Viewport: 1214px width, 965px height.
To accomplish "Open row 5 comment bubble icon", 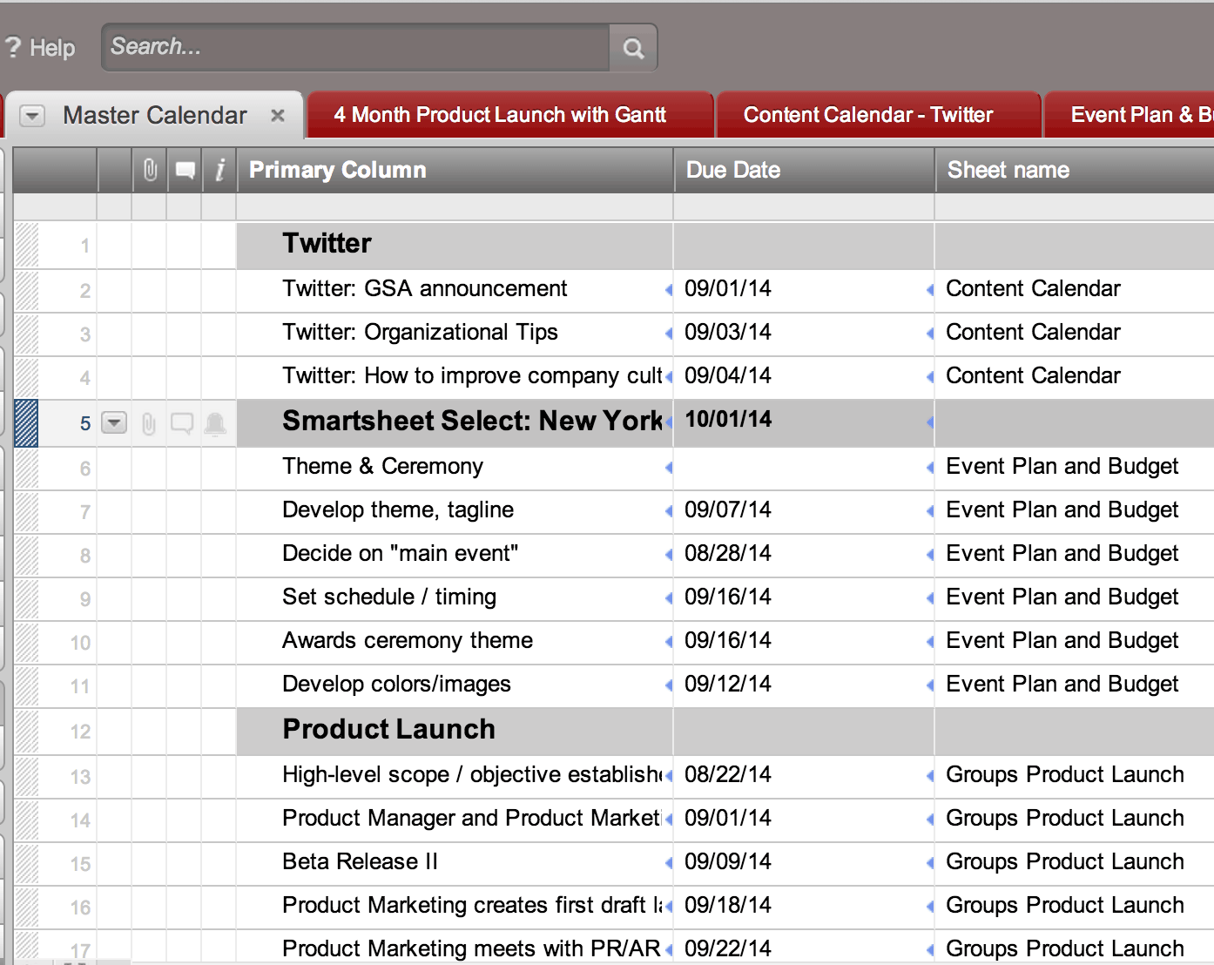I will (x=182, y=424).
